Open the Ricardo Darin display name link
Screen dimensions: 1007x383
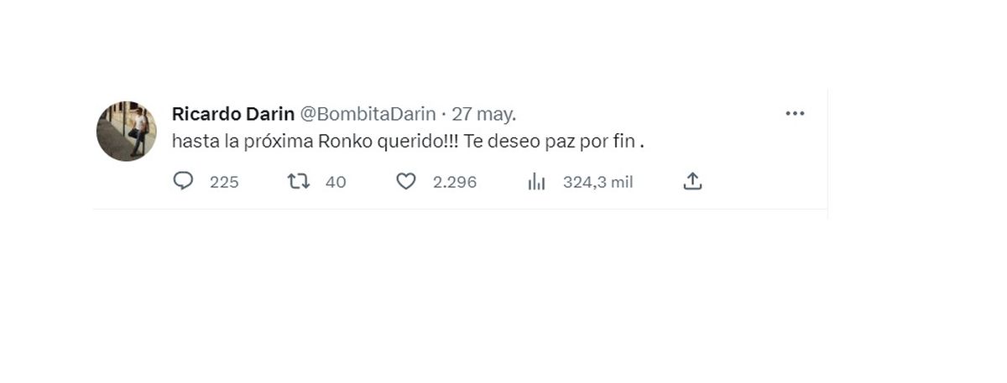[233, 114]
